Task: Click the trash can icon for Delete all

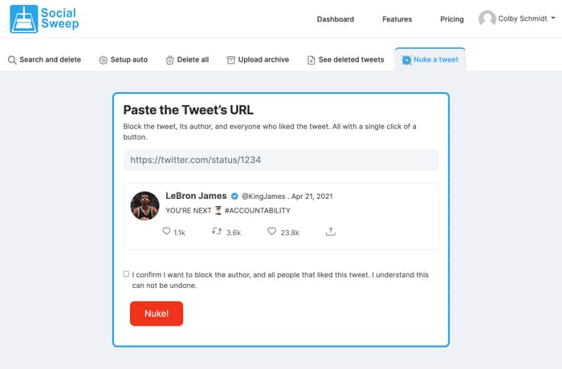Action: click(169, 60)
